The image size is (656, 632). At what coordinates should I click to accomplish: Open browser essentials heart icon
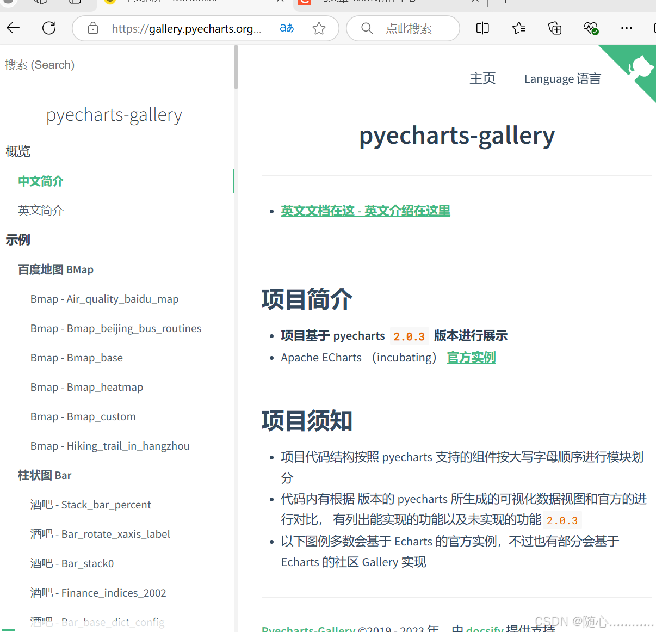click(591, 28)
